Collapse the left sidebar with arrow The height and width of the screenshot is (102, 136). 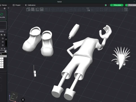pyautogui.click(x=8, y=8)
